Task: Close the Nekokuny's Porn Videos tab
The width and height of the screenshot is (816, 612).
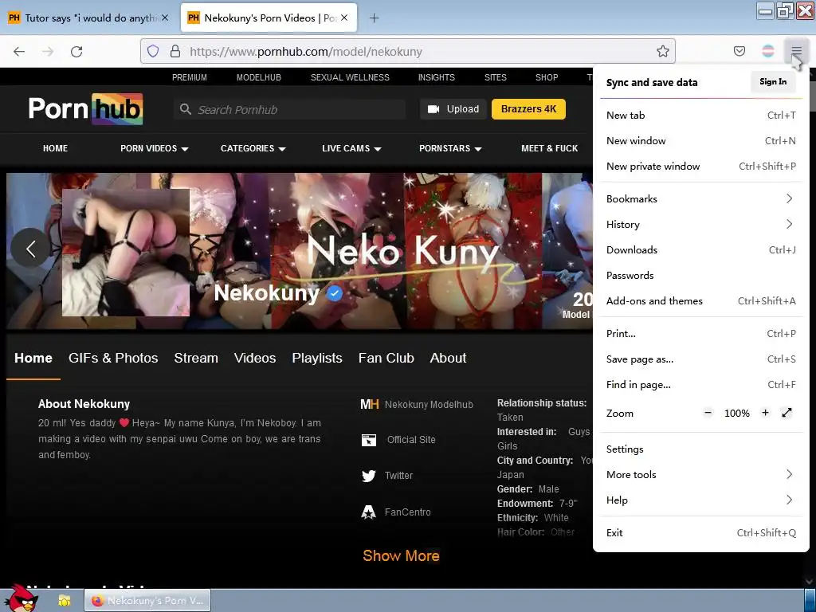Action: click(344, 18)
